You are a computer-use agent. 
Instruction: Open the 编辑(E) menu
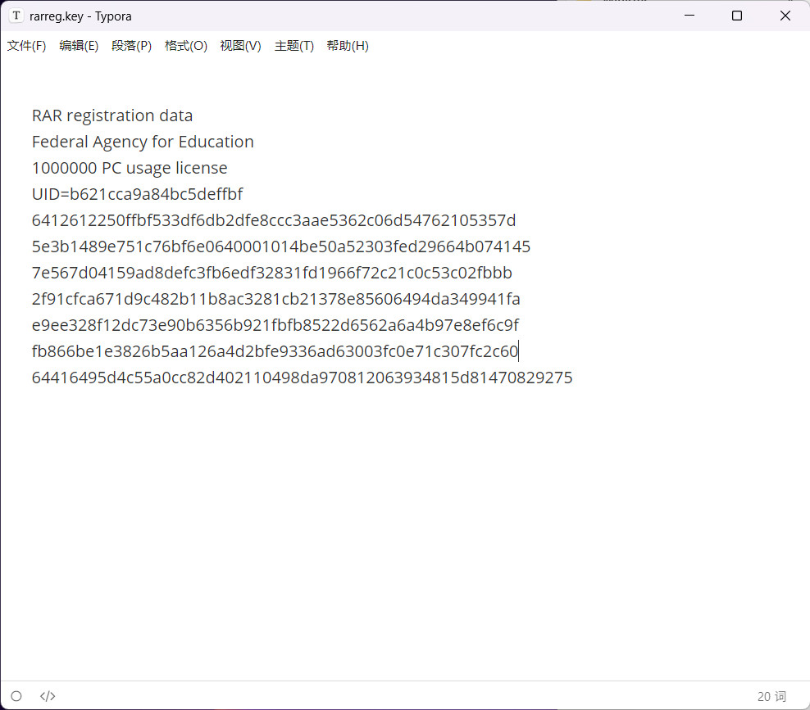79,46
